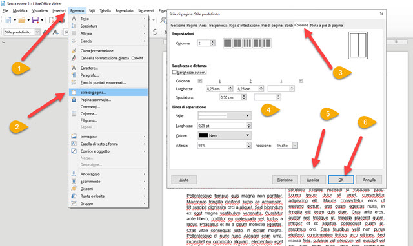This screenshot has height=246, width=413.
Task: Open the Posizione dropdown showing In alto
Action: (287, 146)
